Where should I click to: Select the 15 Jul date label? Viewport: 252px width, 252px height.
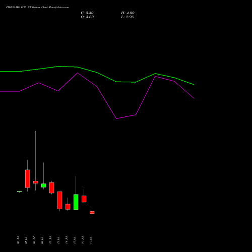(x=75, y=240)
